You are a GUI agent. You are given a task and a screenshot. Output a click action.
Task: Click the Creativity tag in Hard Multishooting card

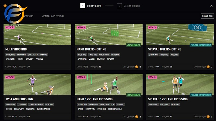coord(104,55)
